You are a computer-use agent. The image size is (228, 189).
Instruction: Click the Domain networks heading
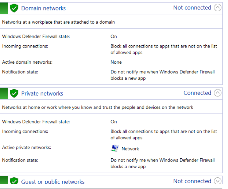[43, 8]
